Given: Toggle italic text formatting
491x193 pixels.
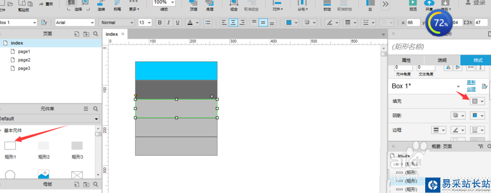Looking at the screenshot, I should [169, 22].
